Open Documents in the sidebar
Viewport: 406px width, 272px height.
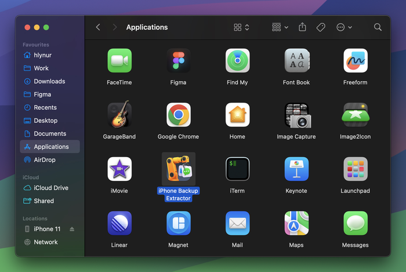tap(50, 133)
